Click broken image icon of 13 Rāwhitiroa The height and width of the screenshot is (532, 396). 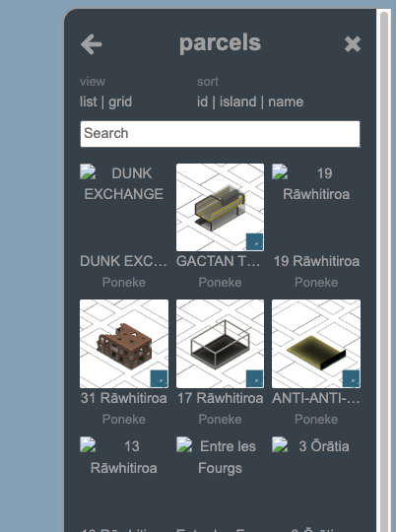click(x=88, y=444)
